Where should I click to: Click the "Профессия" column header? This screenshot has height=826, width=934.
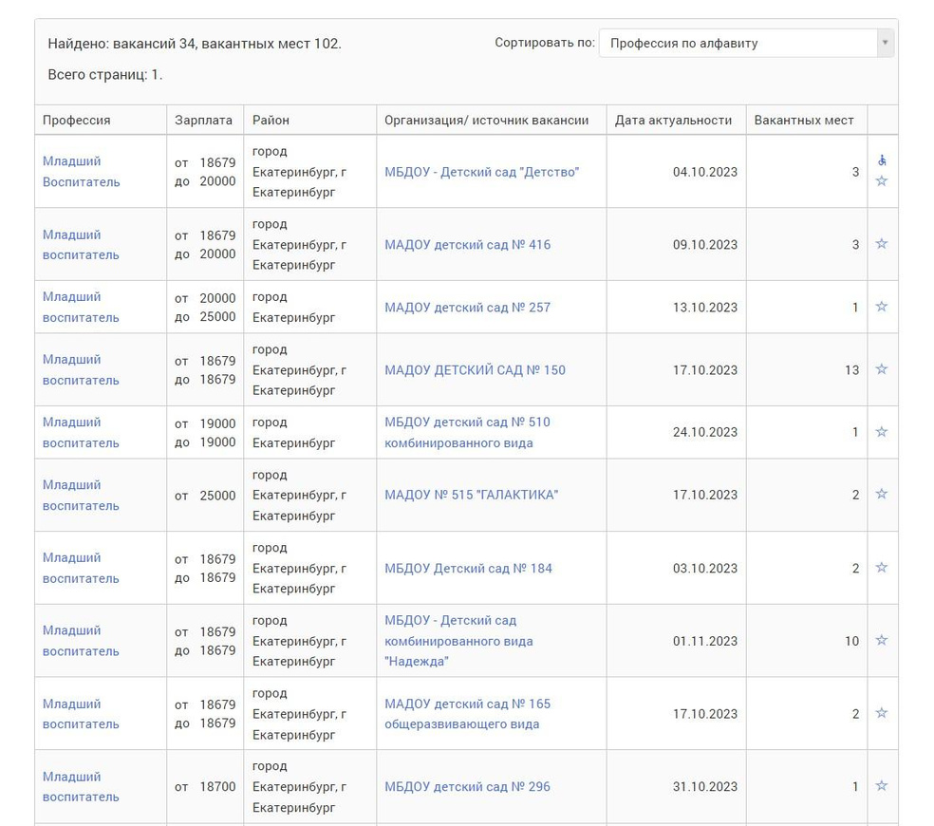(x=77, y=121)
